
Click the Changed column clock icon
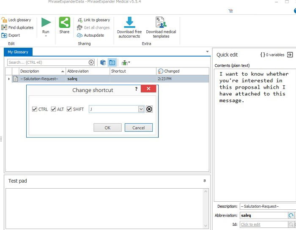pyautogui.click(x=160, y=71)
